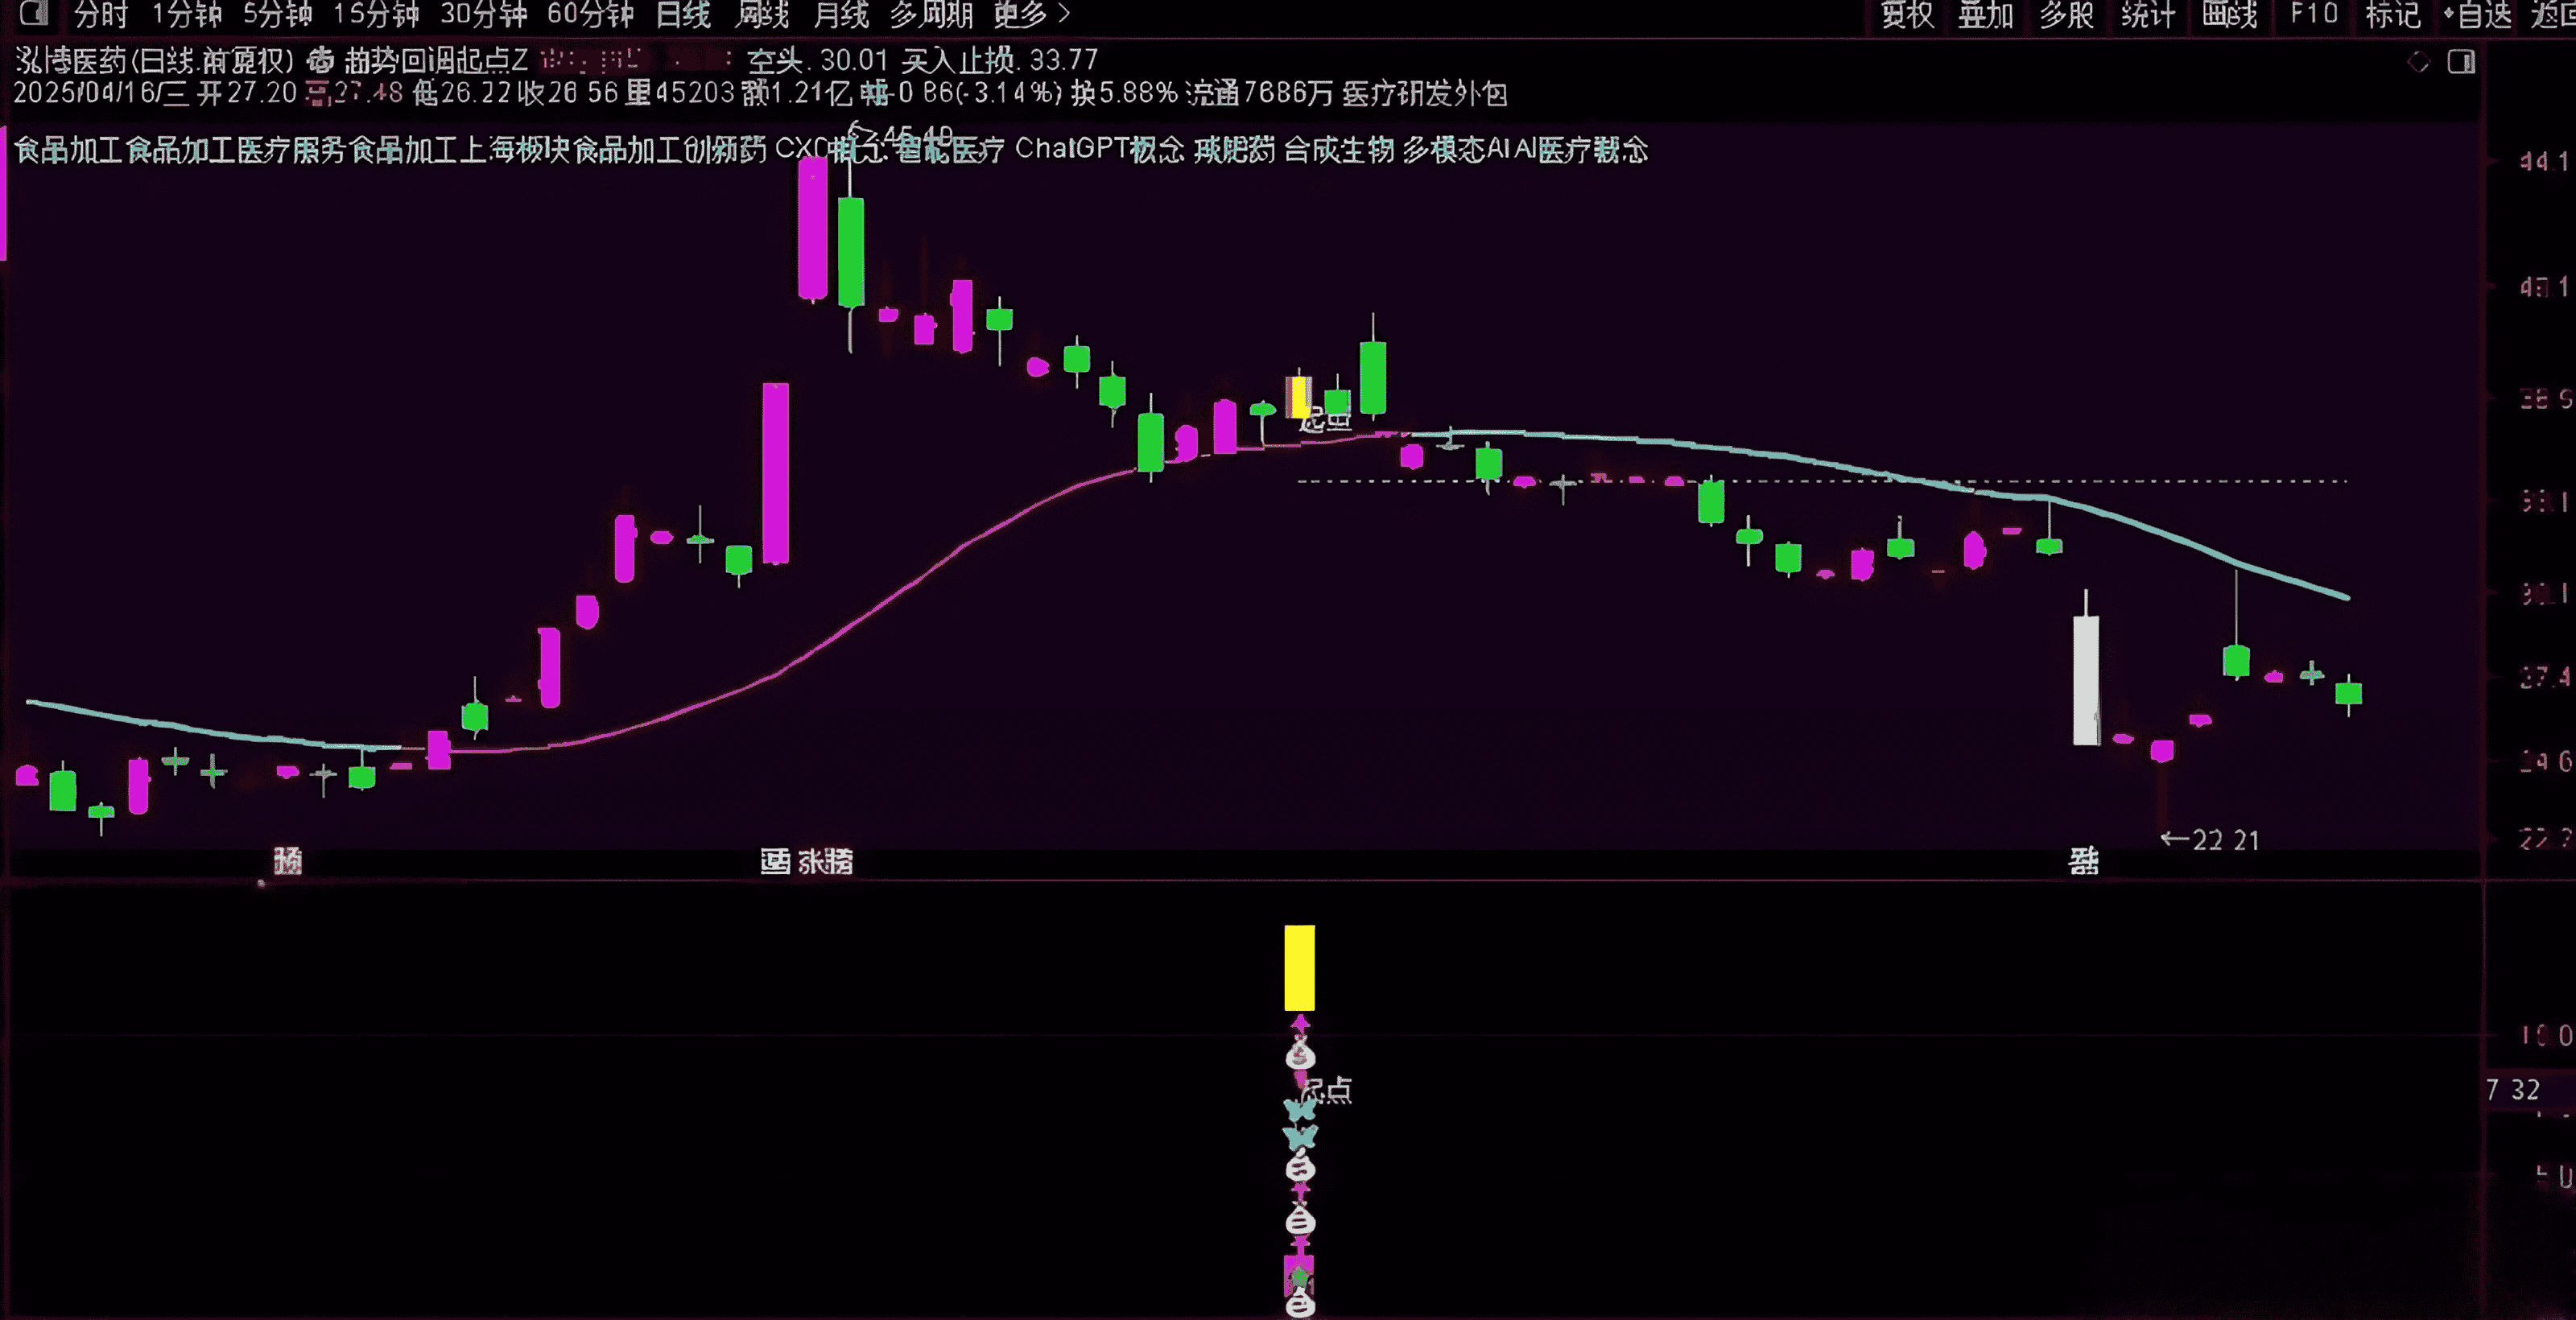Image resolution: width=2576 pixels, height=1320 pixels.
Task: Click the 7.32 value on indicator axis
Action: coord(2513,1090)
